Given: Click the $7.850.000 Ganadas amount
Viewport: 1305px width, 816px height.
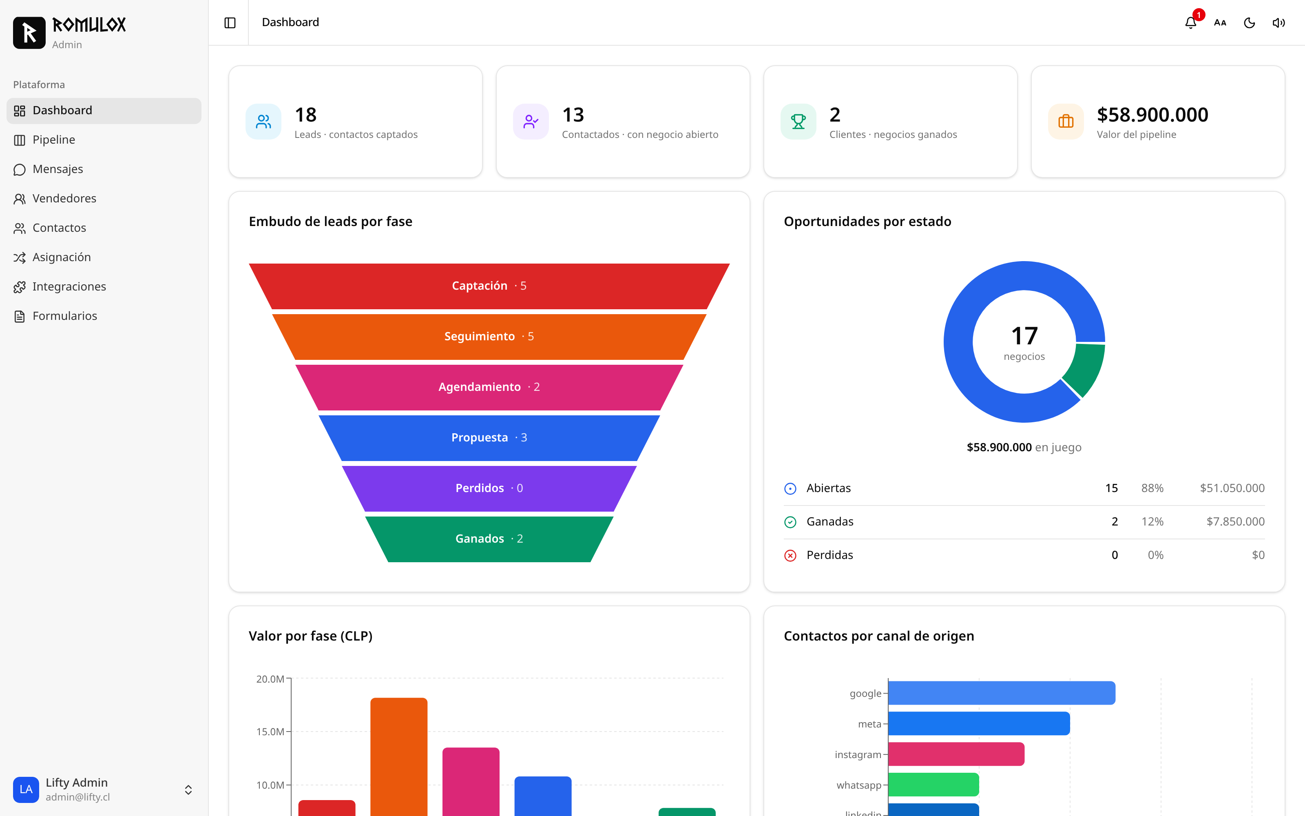Looking at the screenshot, I should pos(1235,521).
